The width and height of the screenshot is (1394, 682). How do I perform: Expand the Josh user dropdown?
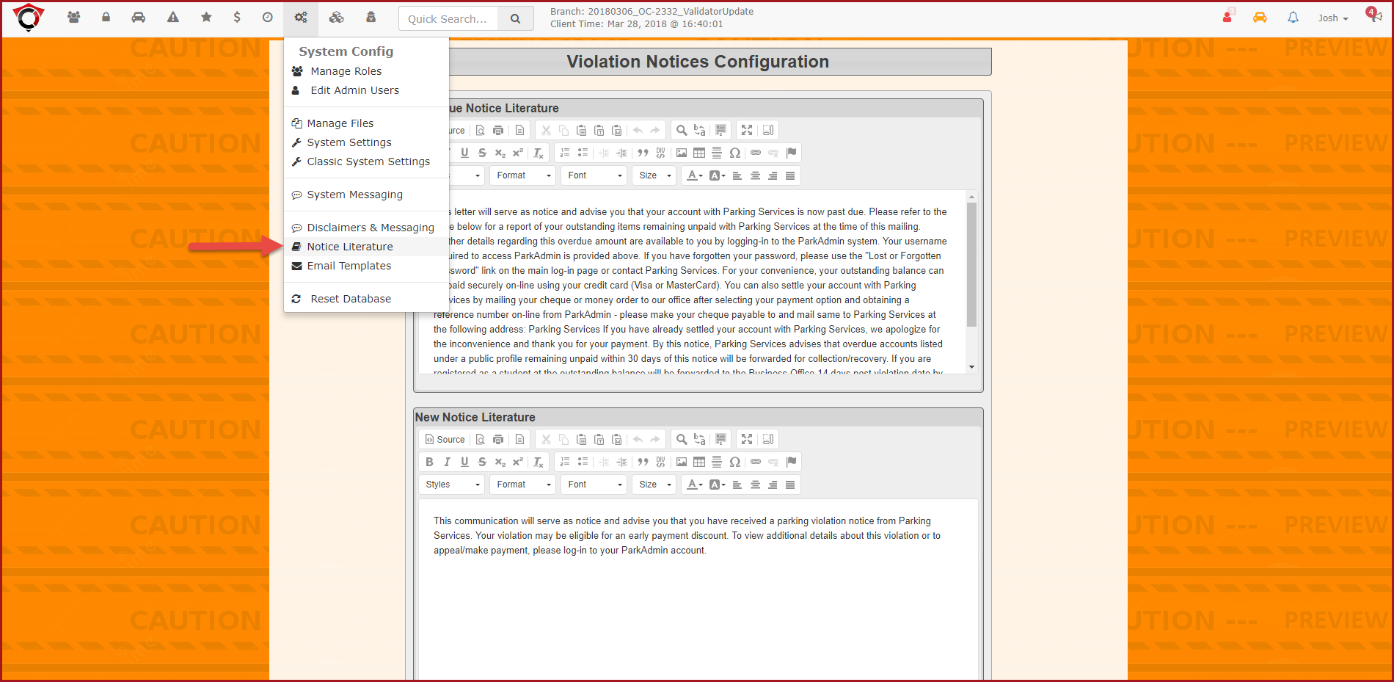pos(1333,18)
